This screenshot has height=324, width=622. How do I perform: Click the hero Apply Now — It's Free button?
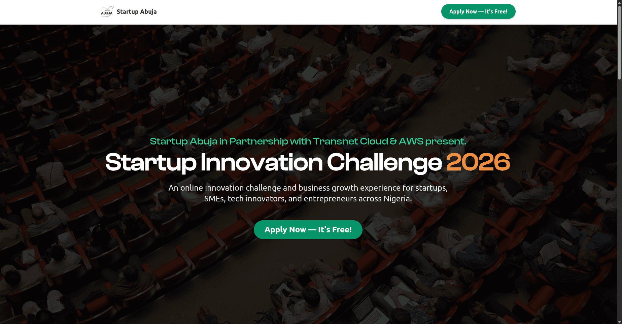[x=308, y=229]
